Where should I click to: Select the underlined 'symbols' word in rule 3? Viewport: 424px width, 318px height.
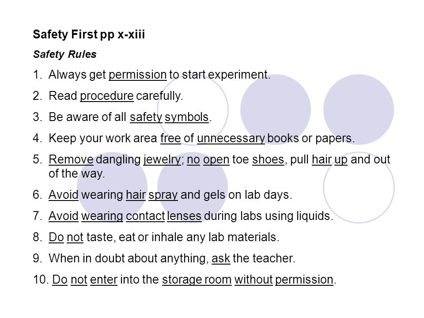point(186,117)
